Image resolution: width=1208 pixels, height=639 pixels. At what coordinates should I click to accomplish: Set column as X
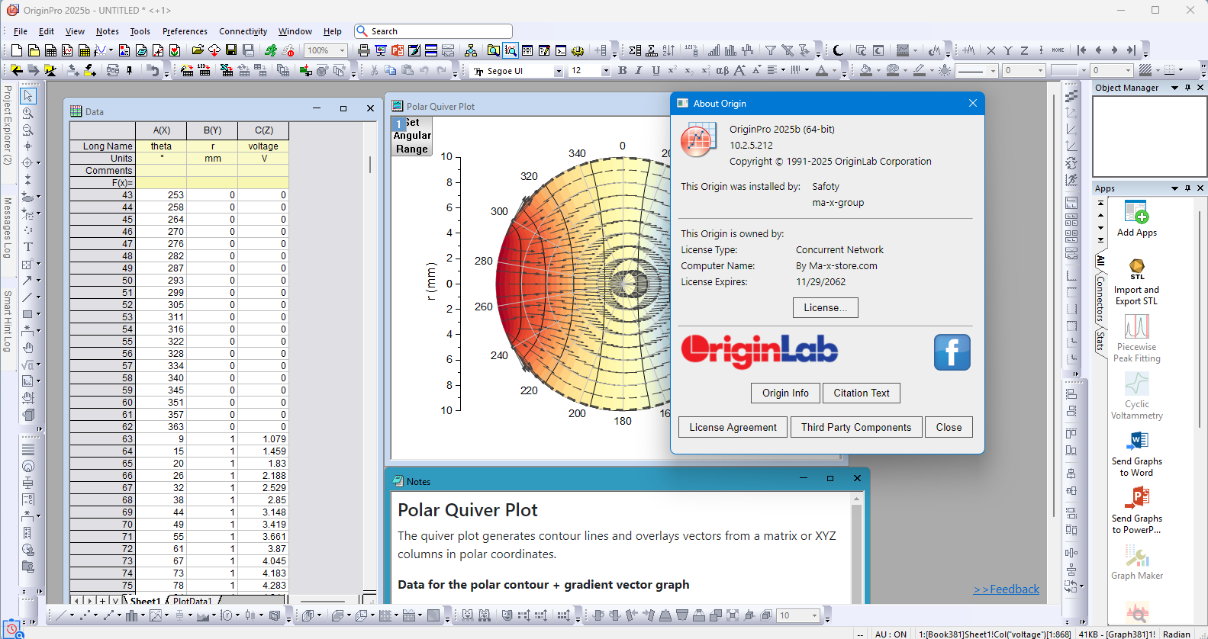[x=991, y=50]
